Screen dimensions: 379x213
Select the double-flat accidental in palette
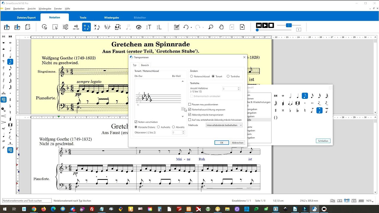tap(298, 110)
